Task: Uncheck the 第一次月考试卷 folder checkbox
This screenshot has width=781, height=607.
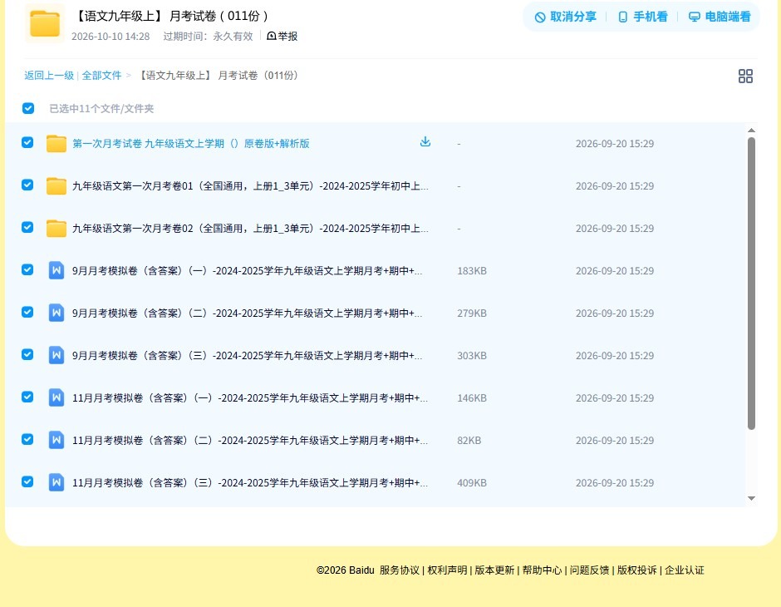Action: 27,142
